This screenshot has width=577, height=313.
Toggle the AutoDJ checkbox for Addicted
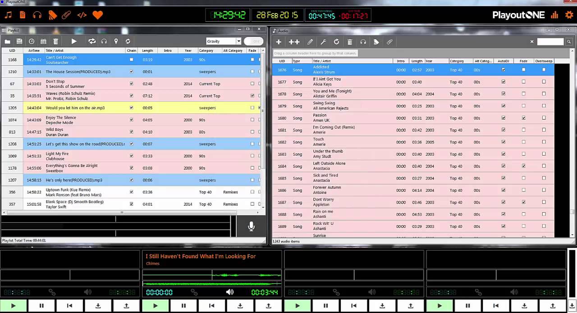pyautogui.click(x=503, y=70)
